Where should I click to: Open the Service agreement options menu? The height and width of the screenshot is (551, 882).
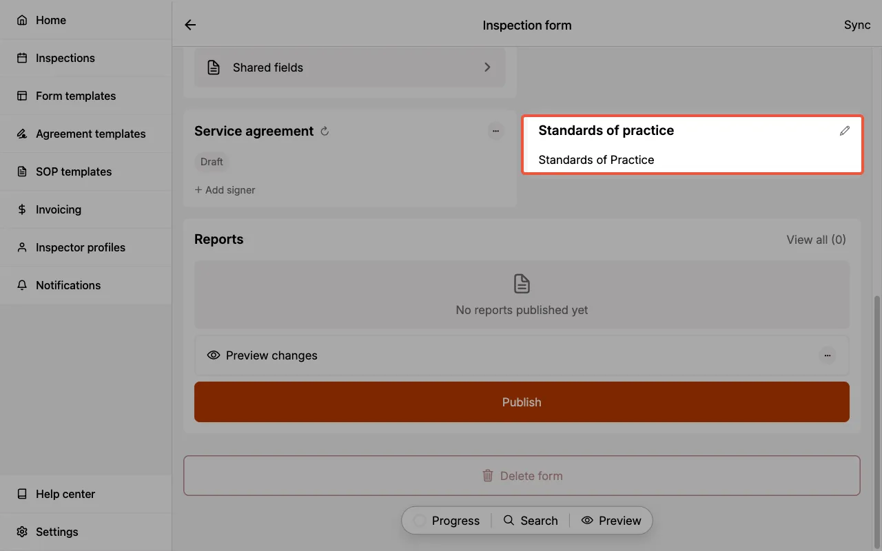point(495,131)
